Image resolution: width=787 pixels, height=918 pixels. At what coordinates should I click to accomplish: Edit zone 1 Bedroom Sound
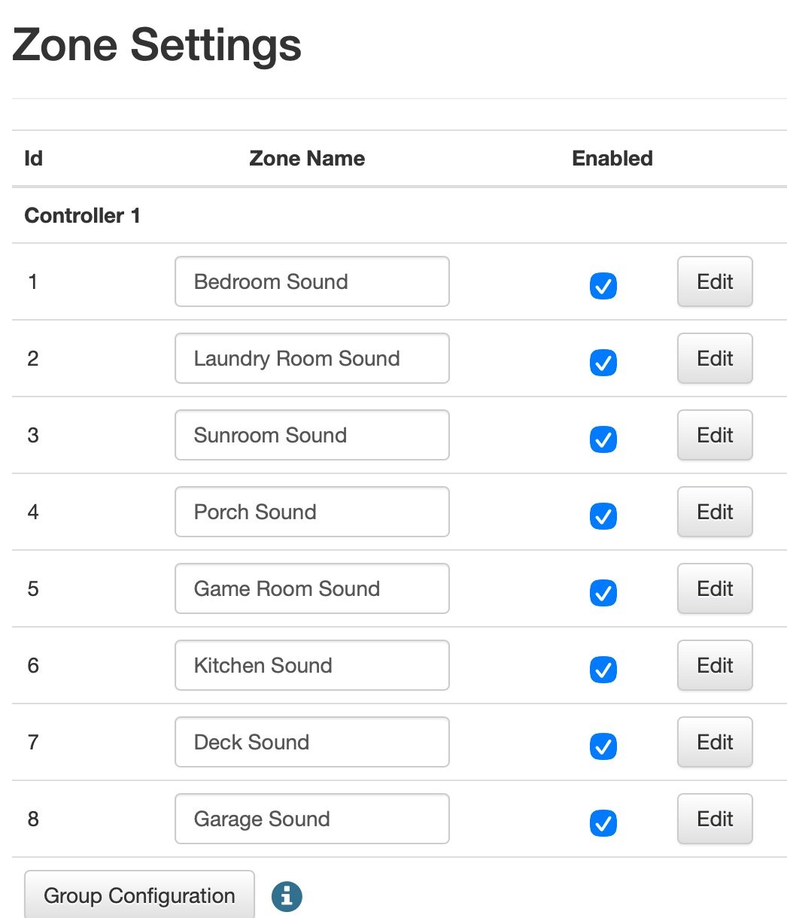tap(715, 282)
